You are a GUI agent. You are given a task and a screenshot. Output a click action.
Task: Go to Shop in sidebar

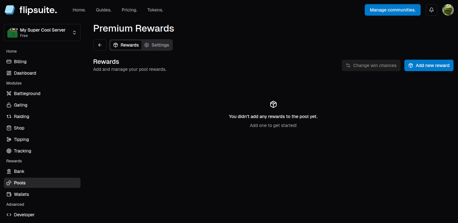[x=42, y=128]
